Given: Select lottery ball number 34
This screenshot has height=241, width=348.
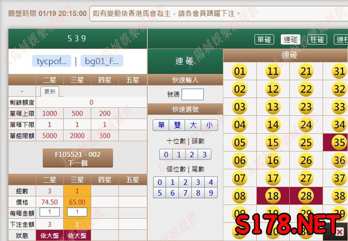Looking at the screenshot, I should click(340, 125).
